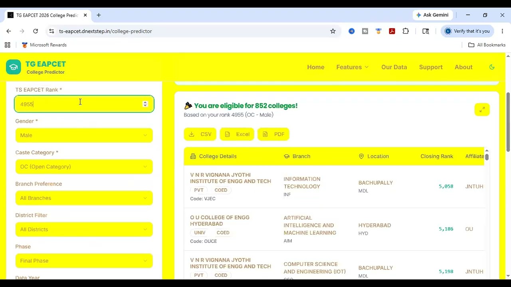Open the Phase dropdown showing Final Phase
Image resolution: width=511 pixels, height=287 pixels.
[x=84, y=261]
